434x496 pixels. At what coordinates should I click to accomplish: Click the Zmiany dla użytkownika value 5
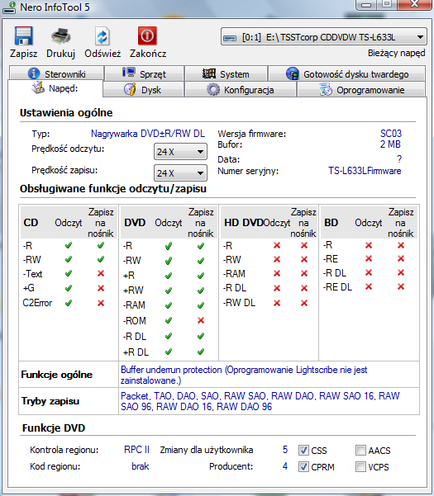tap(285, 450)
